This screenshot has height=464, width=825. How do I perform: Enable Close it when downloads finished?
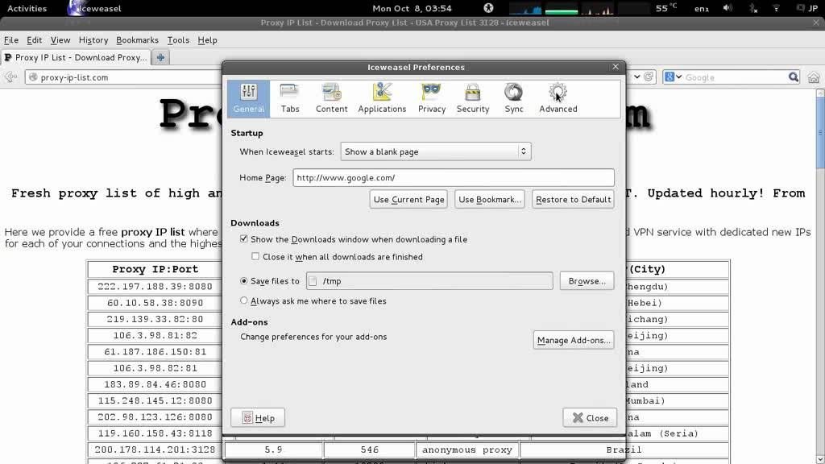[x=255, y=257]
